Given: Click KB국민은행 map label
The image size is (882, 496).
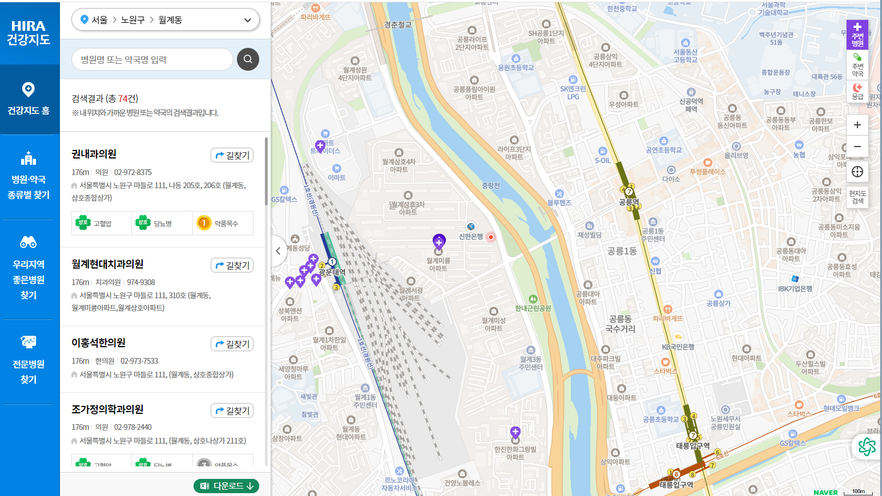Looking at the screenshot, I should click(x=678, y=347).
